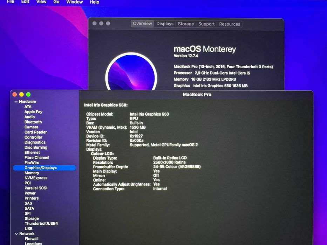Image resolution: width=327 pixels, height=245 pixels.
Task: Click the macOS Monterey logo image
Action: [x=131, y=72]
